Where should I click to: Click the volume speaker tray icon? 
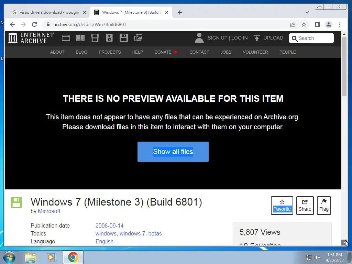pos(317,257)
